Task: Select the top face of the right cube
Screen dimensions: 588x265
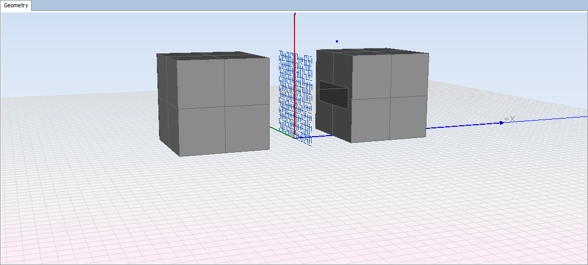Action: coord(373,52)
